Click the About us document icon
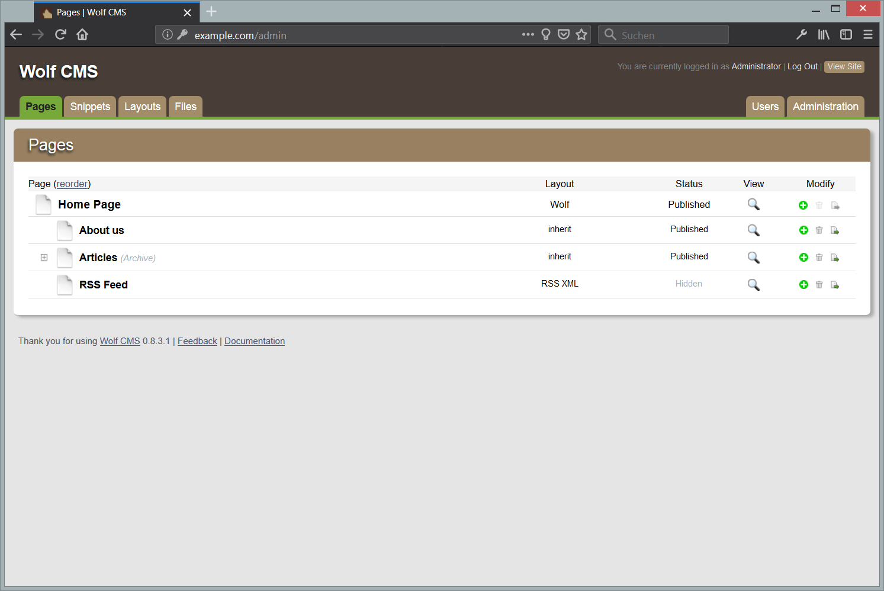Viewport: 884px width, 591px height. 65,230
